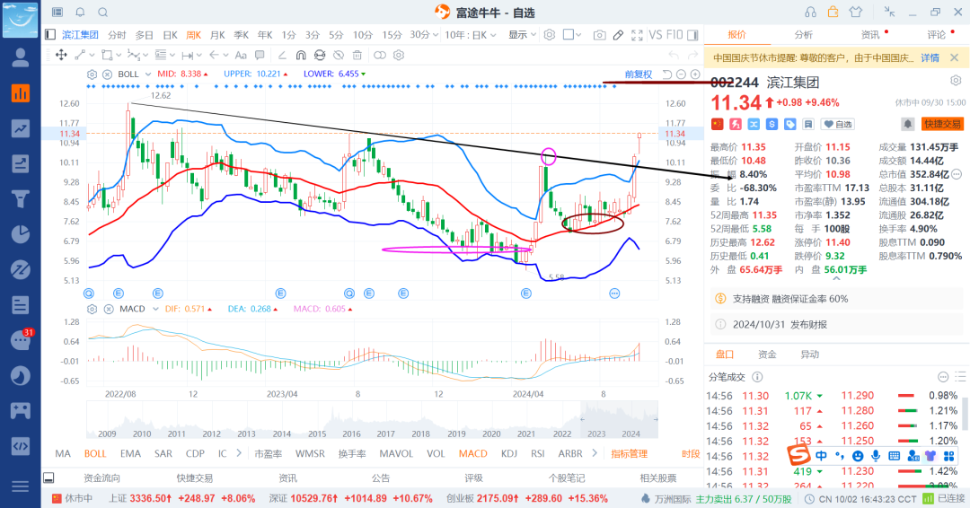Image resolution: width=970 pixels, height=508 pixels.
Task: Hide all drawings with the crossed-eye icon
Action: click(x=339, y=55)
